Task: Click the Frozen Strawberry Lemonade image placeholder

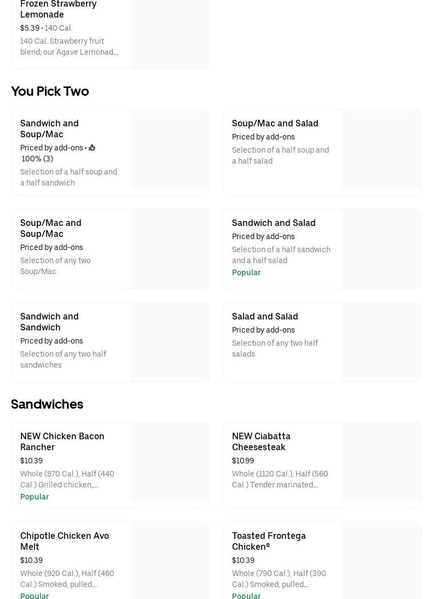Action: [x=169, y=33]
